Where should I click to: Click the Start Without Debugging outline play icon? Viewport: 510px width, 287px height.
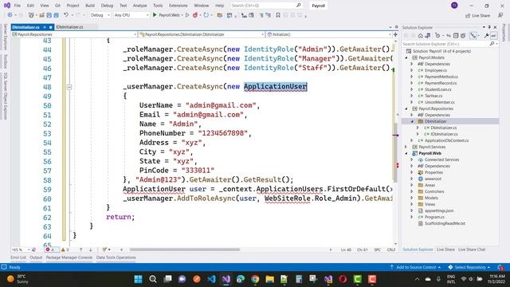coord(187,15)
